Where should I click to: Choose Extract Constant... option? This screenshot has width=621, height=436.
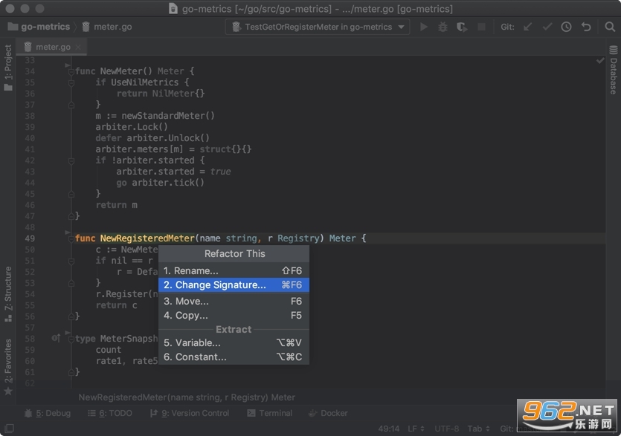[234, 357]
